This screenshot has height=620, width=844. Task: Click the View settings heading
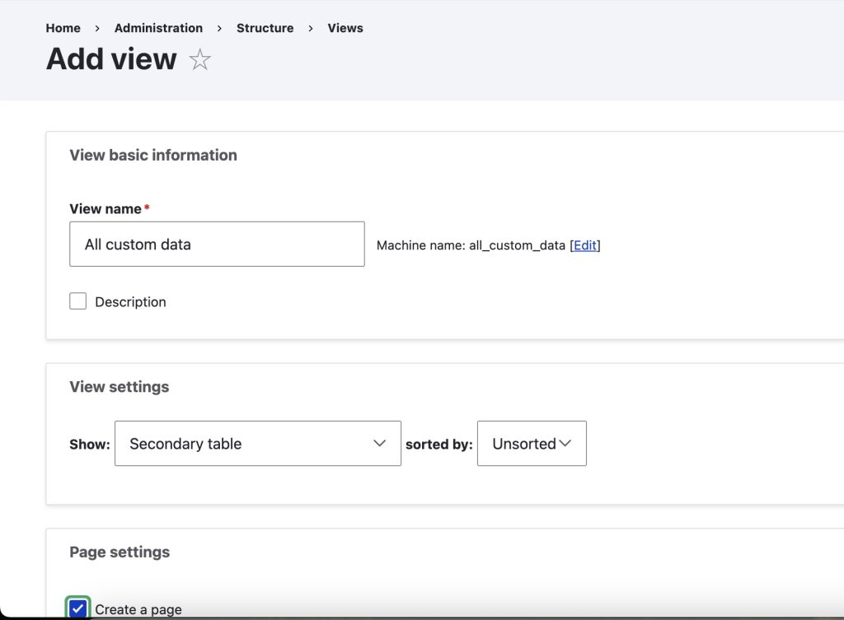point(119,387)
